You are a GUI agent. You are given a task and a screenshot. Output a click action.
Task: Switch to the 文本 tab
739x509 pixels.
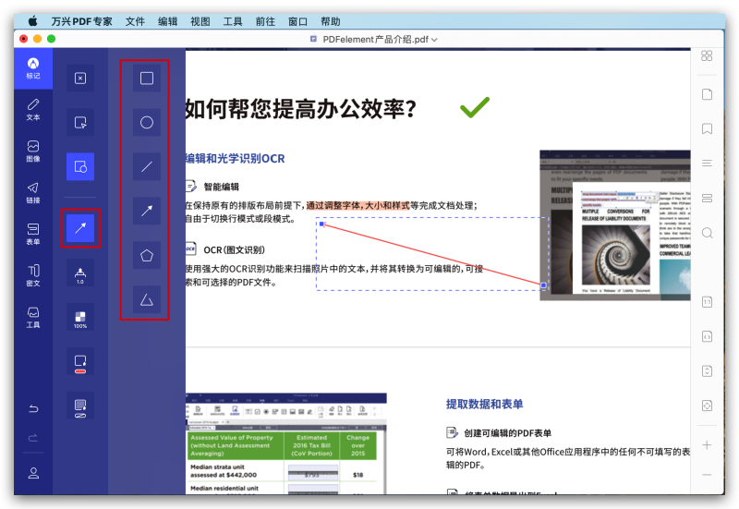coord(33,109)
